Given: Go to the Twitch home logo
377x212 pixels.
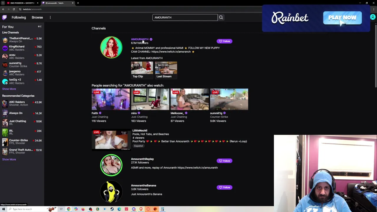Looking at the screenshot, I should (x=4, y=17).
